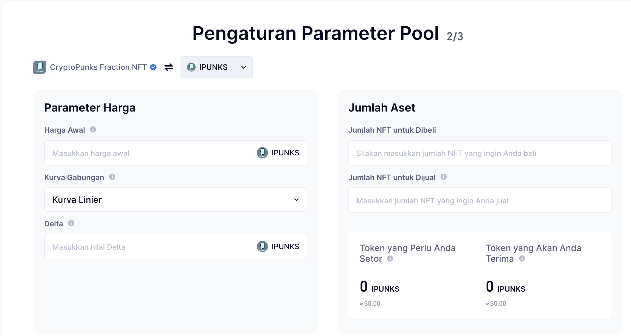Click the CryptoPunks Fraction NFT collection logo

[40, 67]
